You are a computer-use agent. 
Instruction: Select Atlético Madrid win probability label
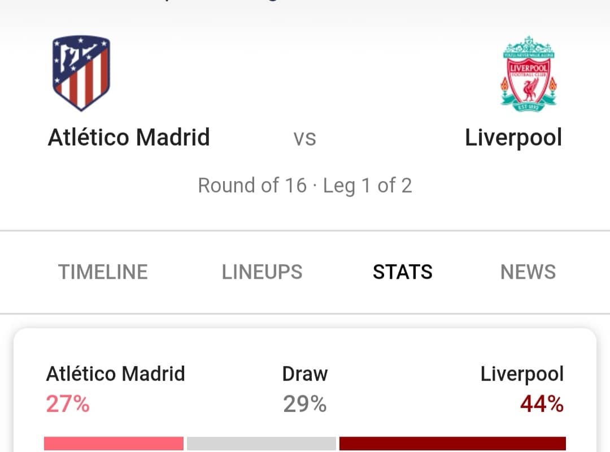[x=116, y=374]
